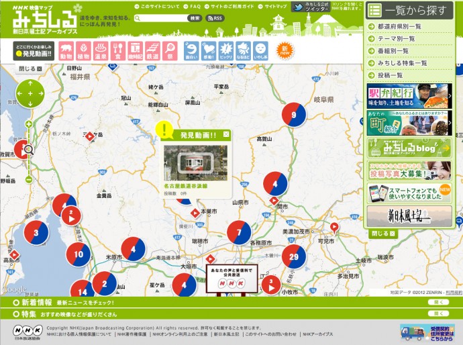Pan the map right with arrow
Viewport: 463px width, 345px height.
click(40, 94)
